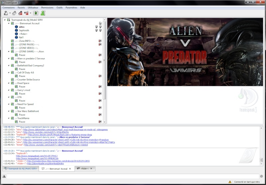Open the Connexions menu
This screenshot has height=185, width=266.
(9, 8)
